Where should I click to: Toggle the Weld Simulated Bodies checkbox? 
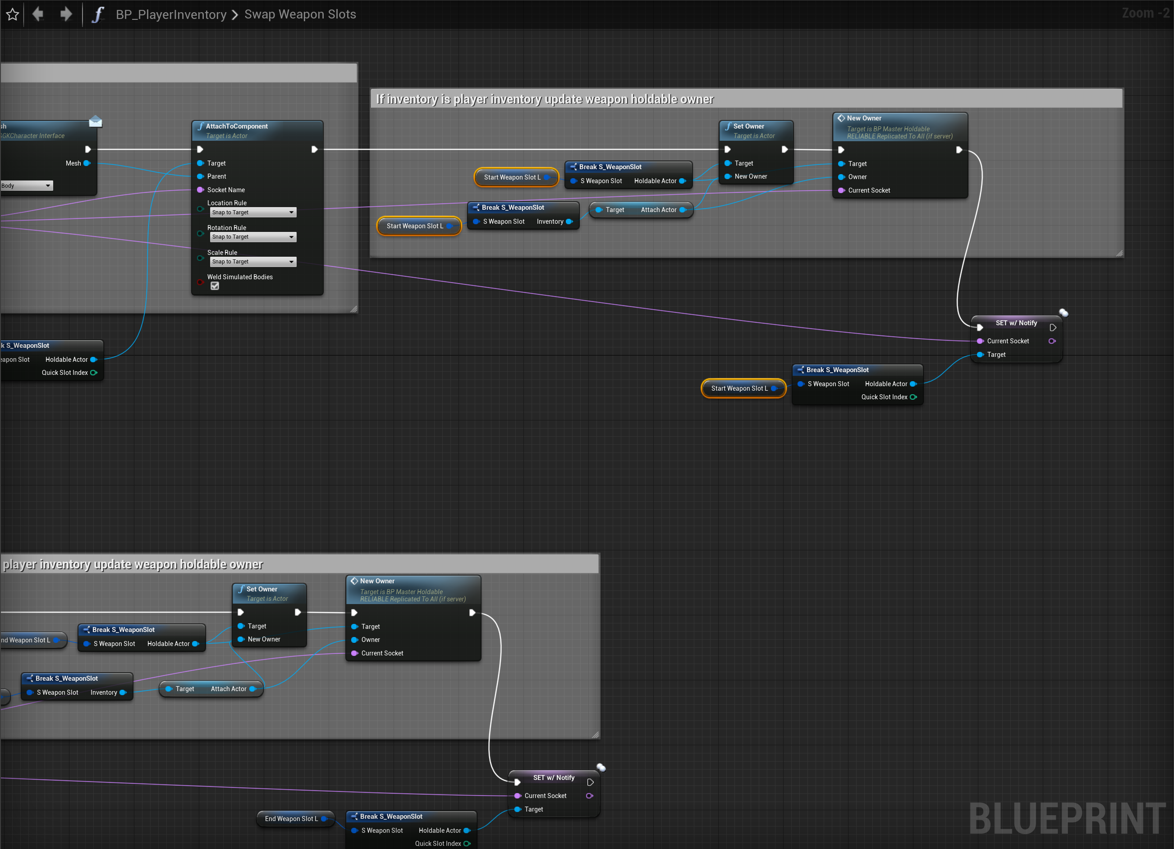[215, 286]
